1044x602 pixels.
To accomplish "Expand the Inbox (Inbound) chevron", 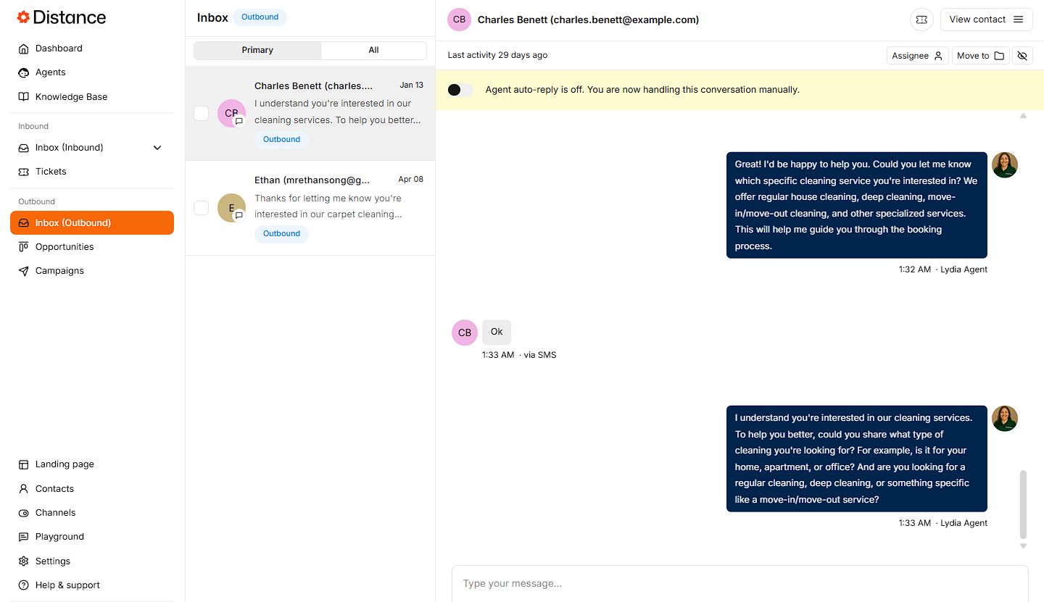I will click(157, 148).
